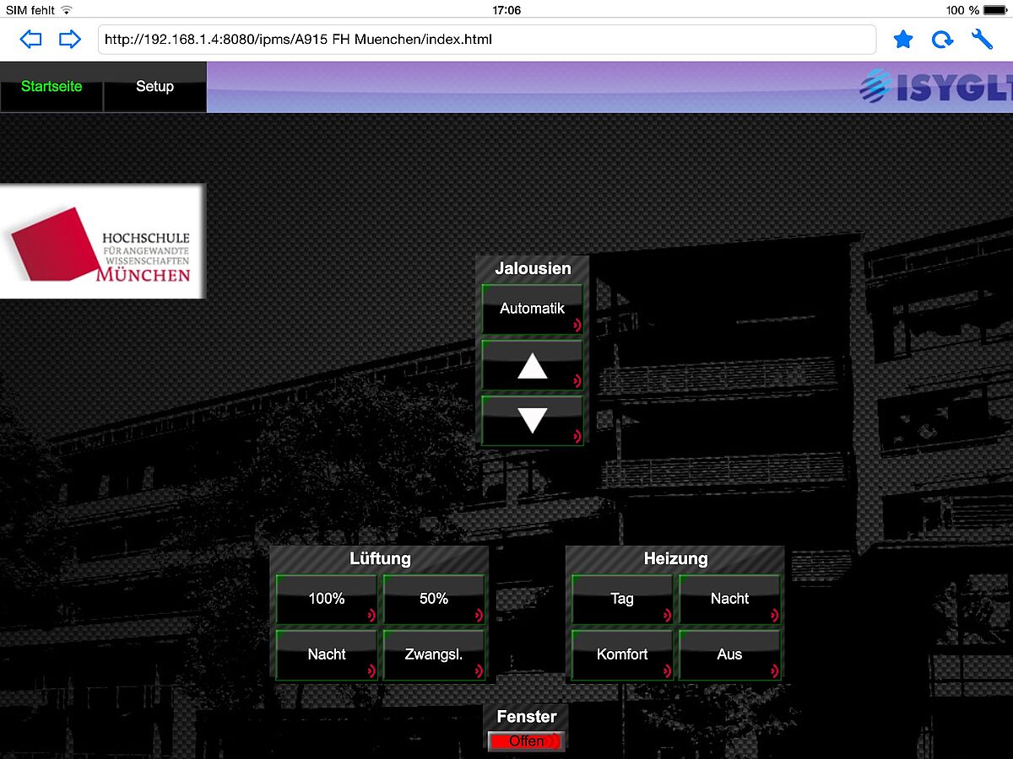
Task: Toggle Jalousien Automatik mode
Action: pos(532,310)
